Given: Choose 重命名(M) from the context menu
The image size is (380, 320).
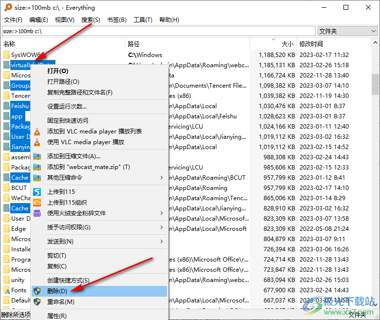Looking at the screenshot, I should [99, 301].
